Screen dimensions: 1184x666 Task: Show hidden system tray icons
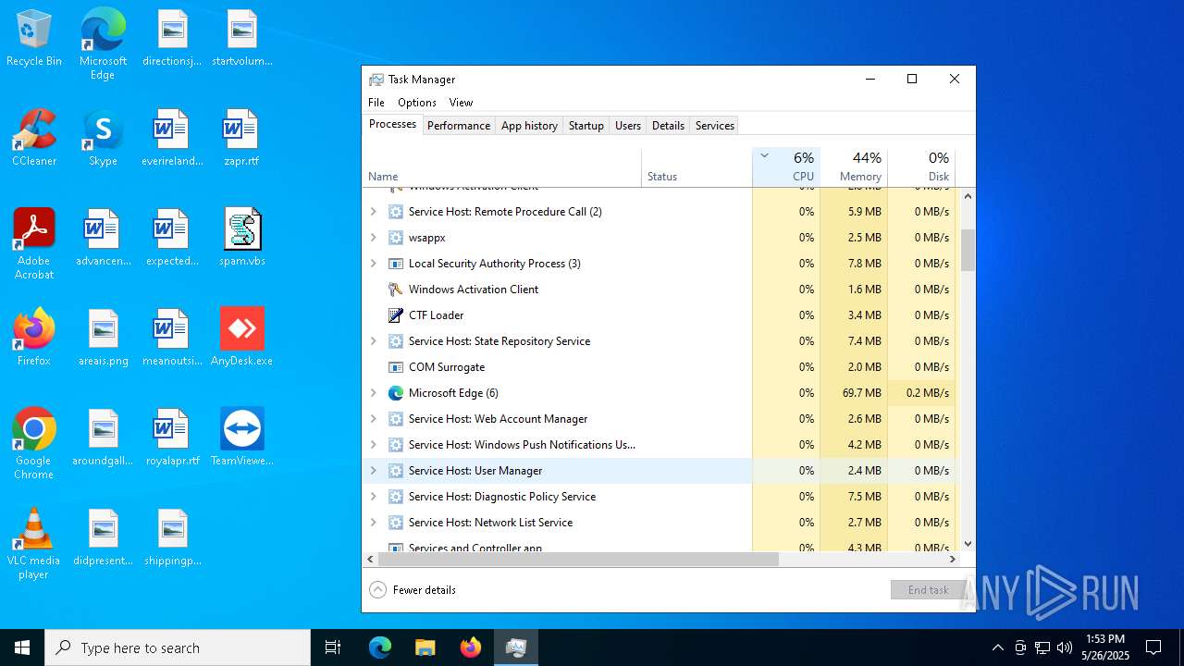[997, 647]
